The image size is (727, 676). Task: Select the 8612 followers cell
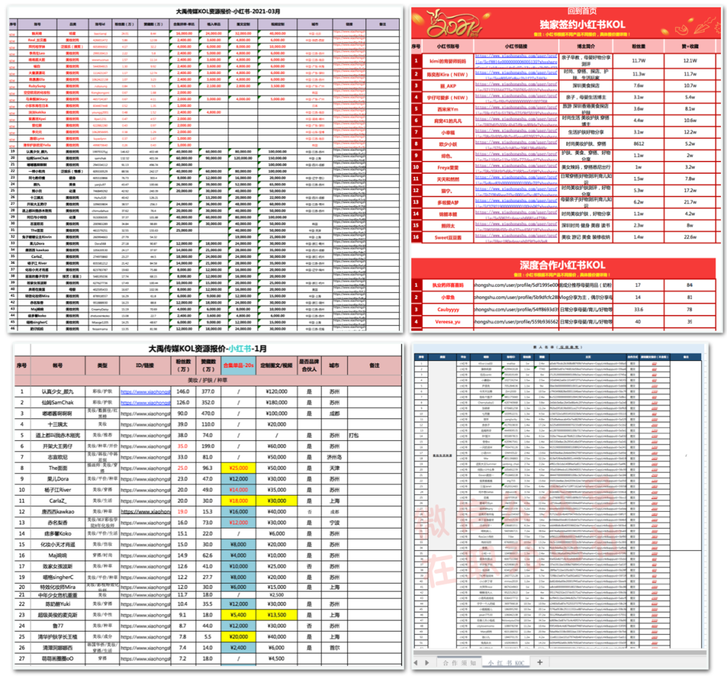(x=638, y=143)
